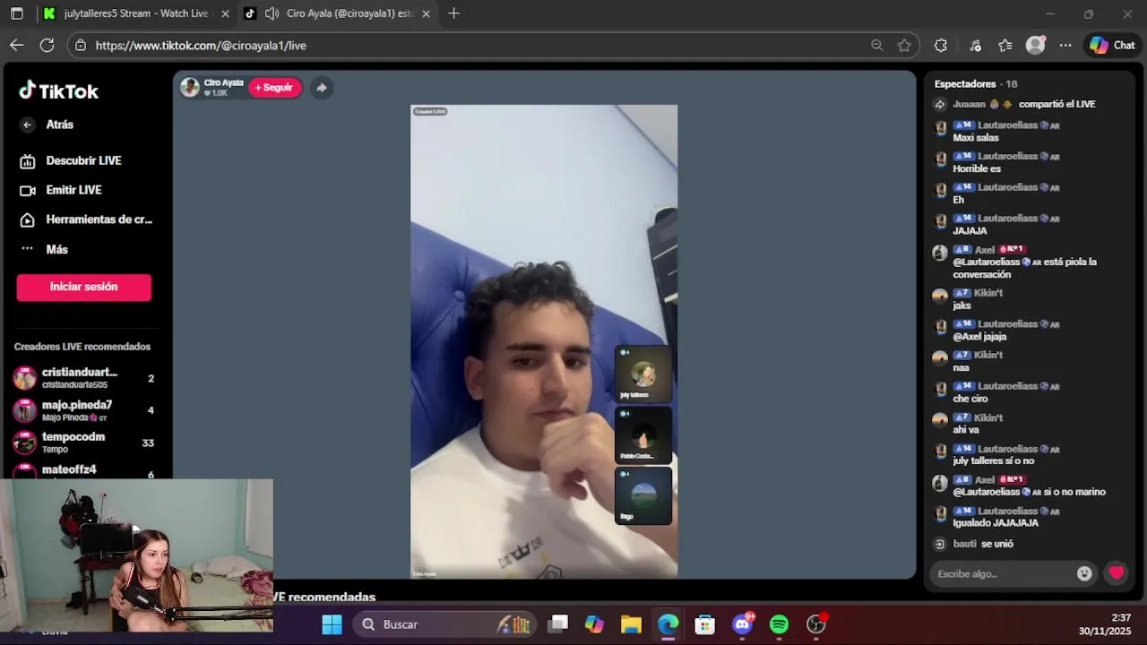The width and height of the screenshot is (1147, 645).
Task: Open Spotify from the taskbar
Action: 779,624
